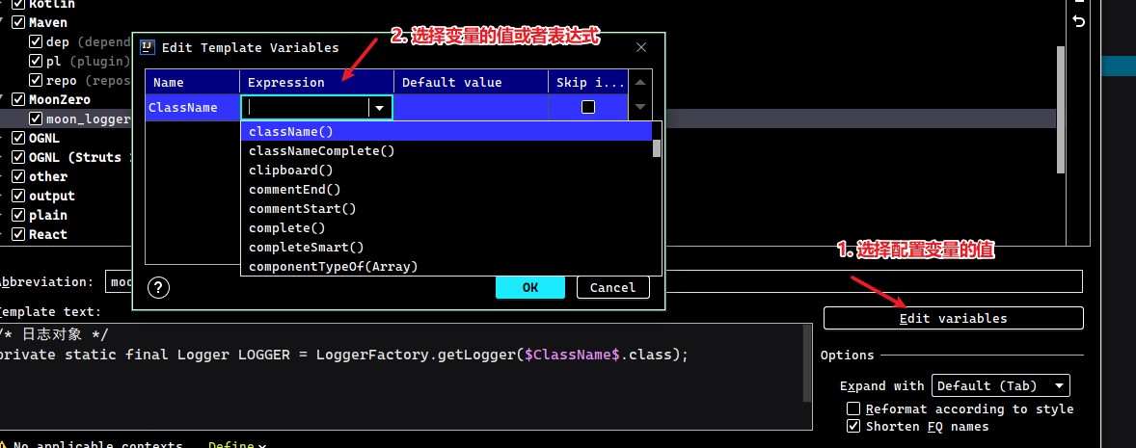Close the Edit Template Variables dialog
This screenshot has width=1136, height=448.
click(x=640, y=47)
